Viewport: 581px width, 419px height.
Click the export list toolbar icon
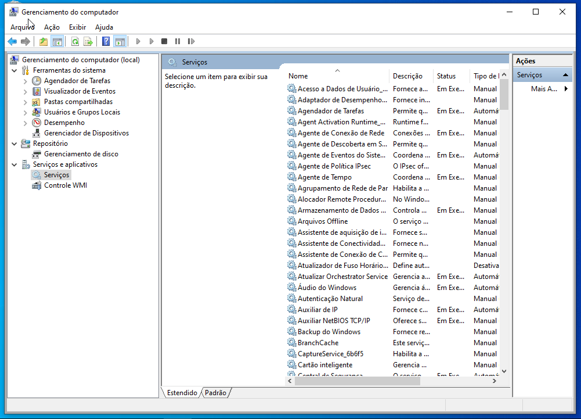88,41
